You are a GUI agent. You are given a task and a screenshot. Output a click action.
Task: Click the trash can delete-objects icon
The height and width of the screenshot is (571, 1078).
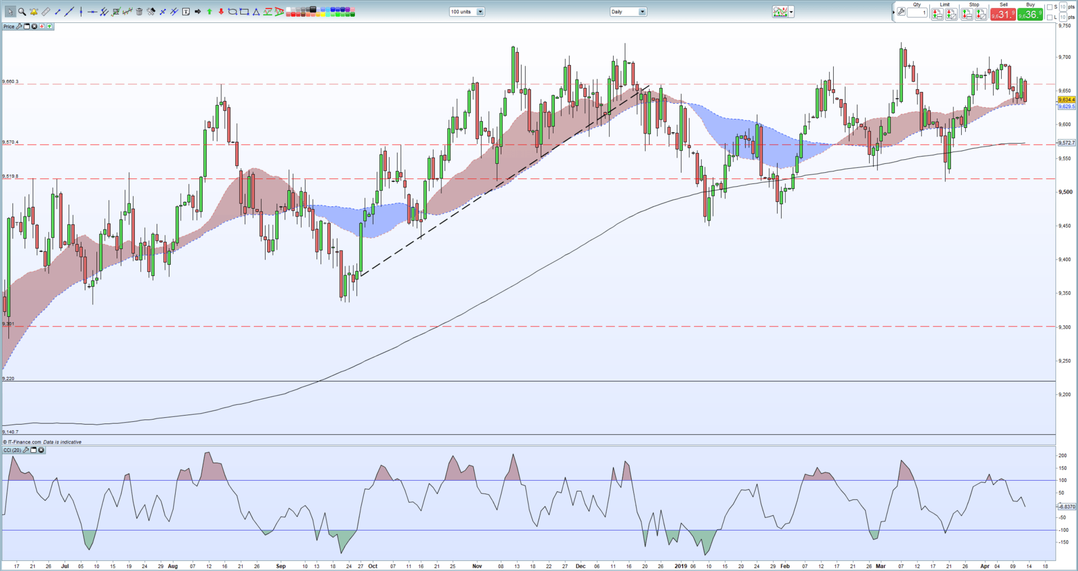(139, 12)
